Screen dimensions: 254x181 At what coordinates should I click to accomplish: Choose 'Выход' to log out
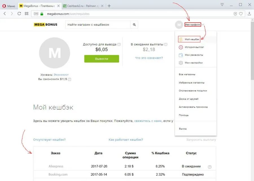[183, 128]
